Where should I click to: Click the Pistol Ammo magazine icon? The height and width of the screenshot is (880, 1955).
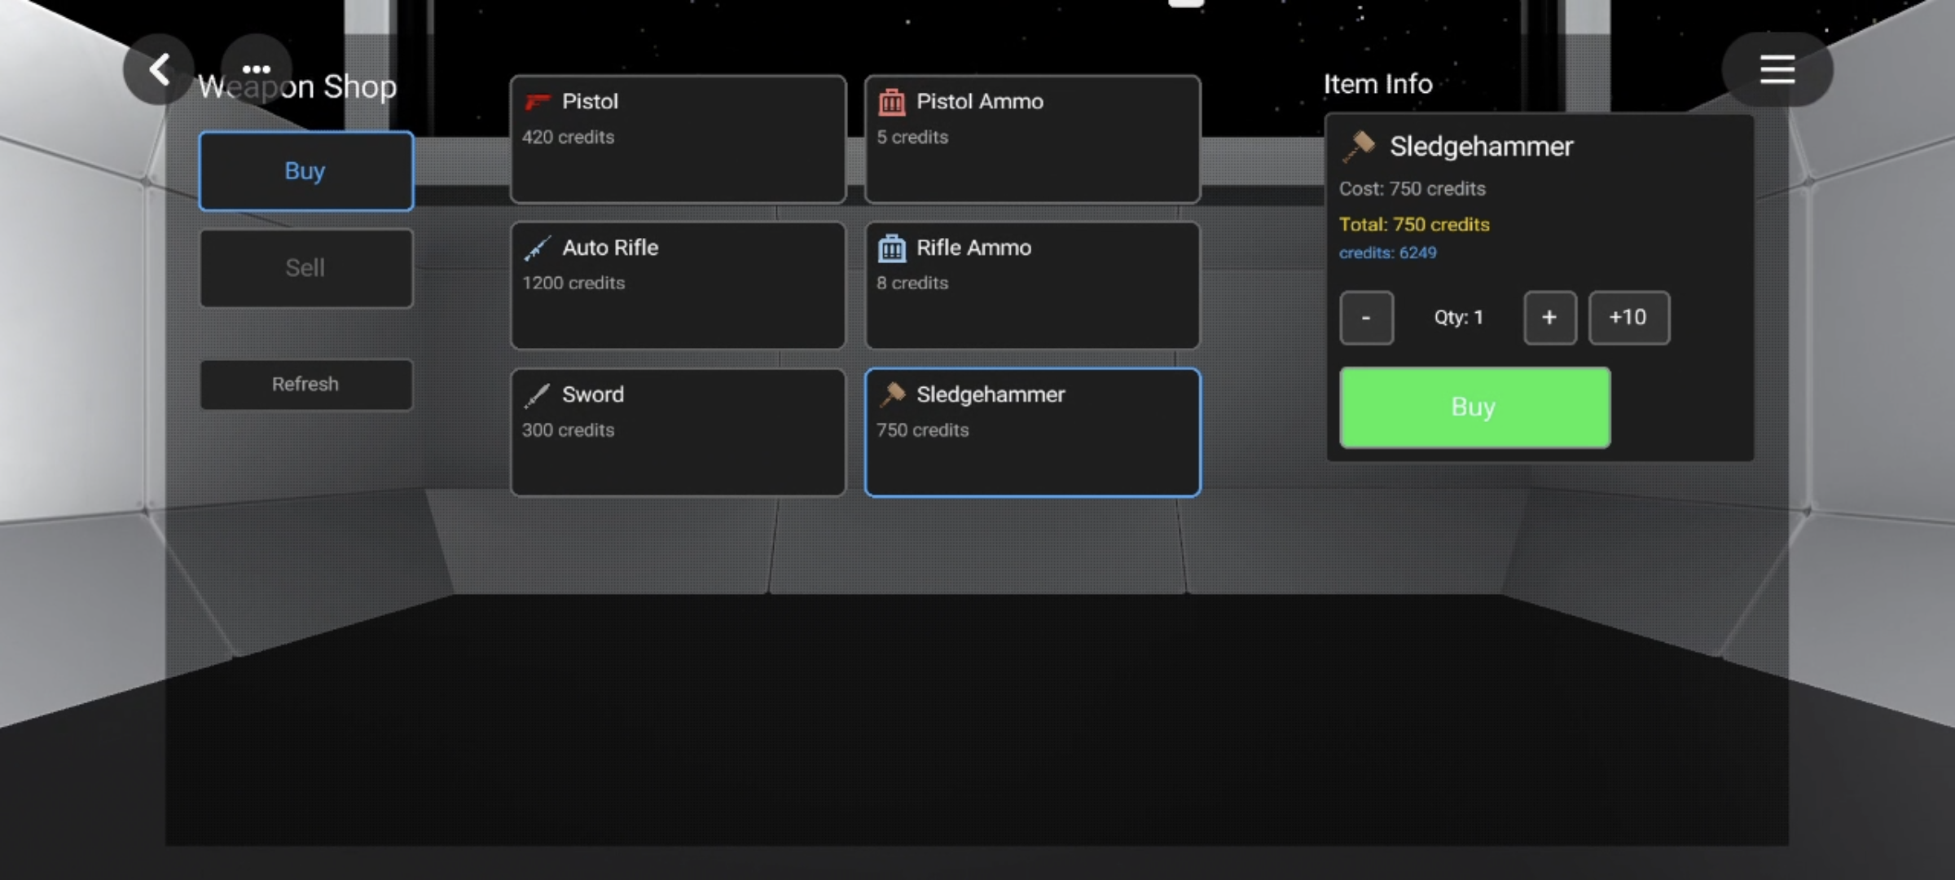tap(892, 102)
